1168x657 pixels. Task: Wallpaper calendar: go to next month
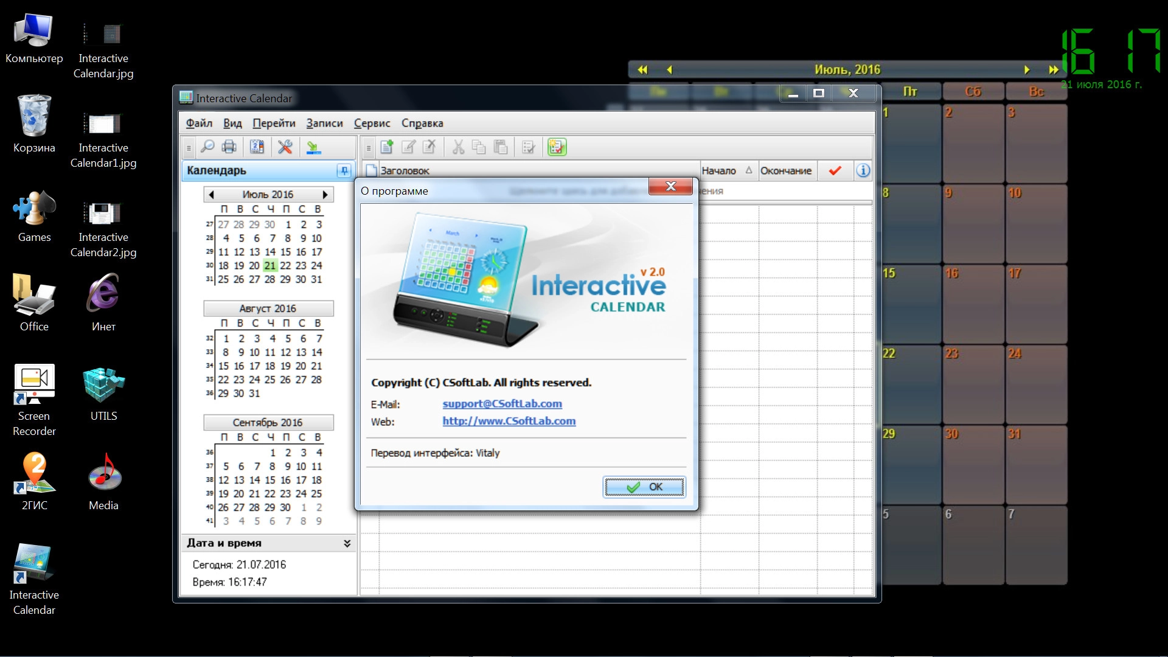(1027, 69)
